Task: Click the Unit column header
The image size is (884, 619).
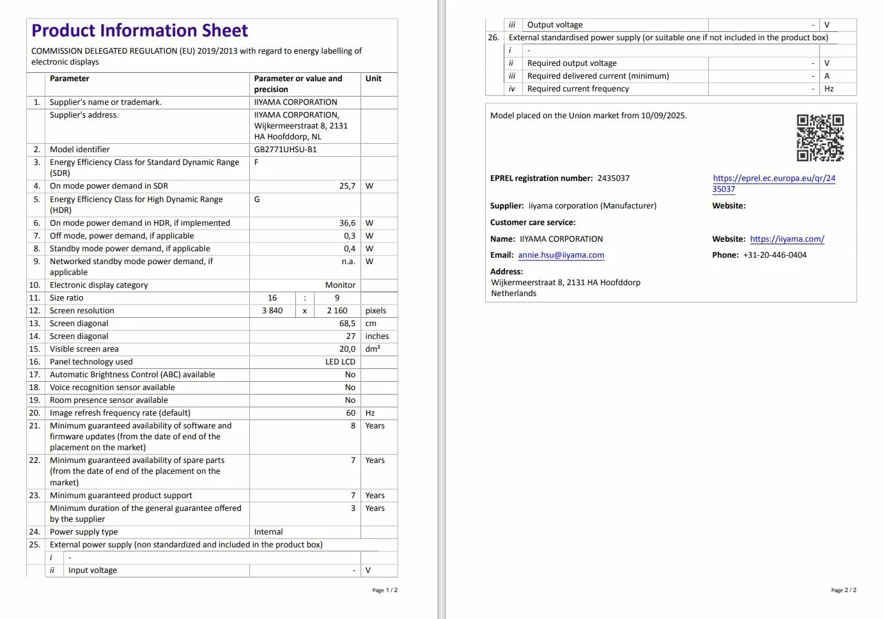Action: [373, 79]
